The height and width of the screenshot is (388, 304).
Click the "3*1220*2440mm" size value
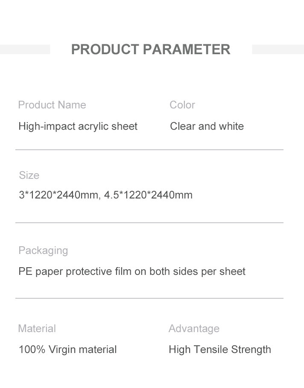tap(59, 195)
